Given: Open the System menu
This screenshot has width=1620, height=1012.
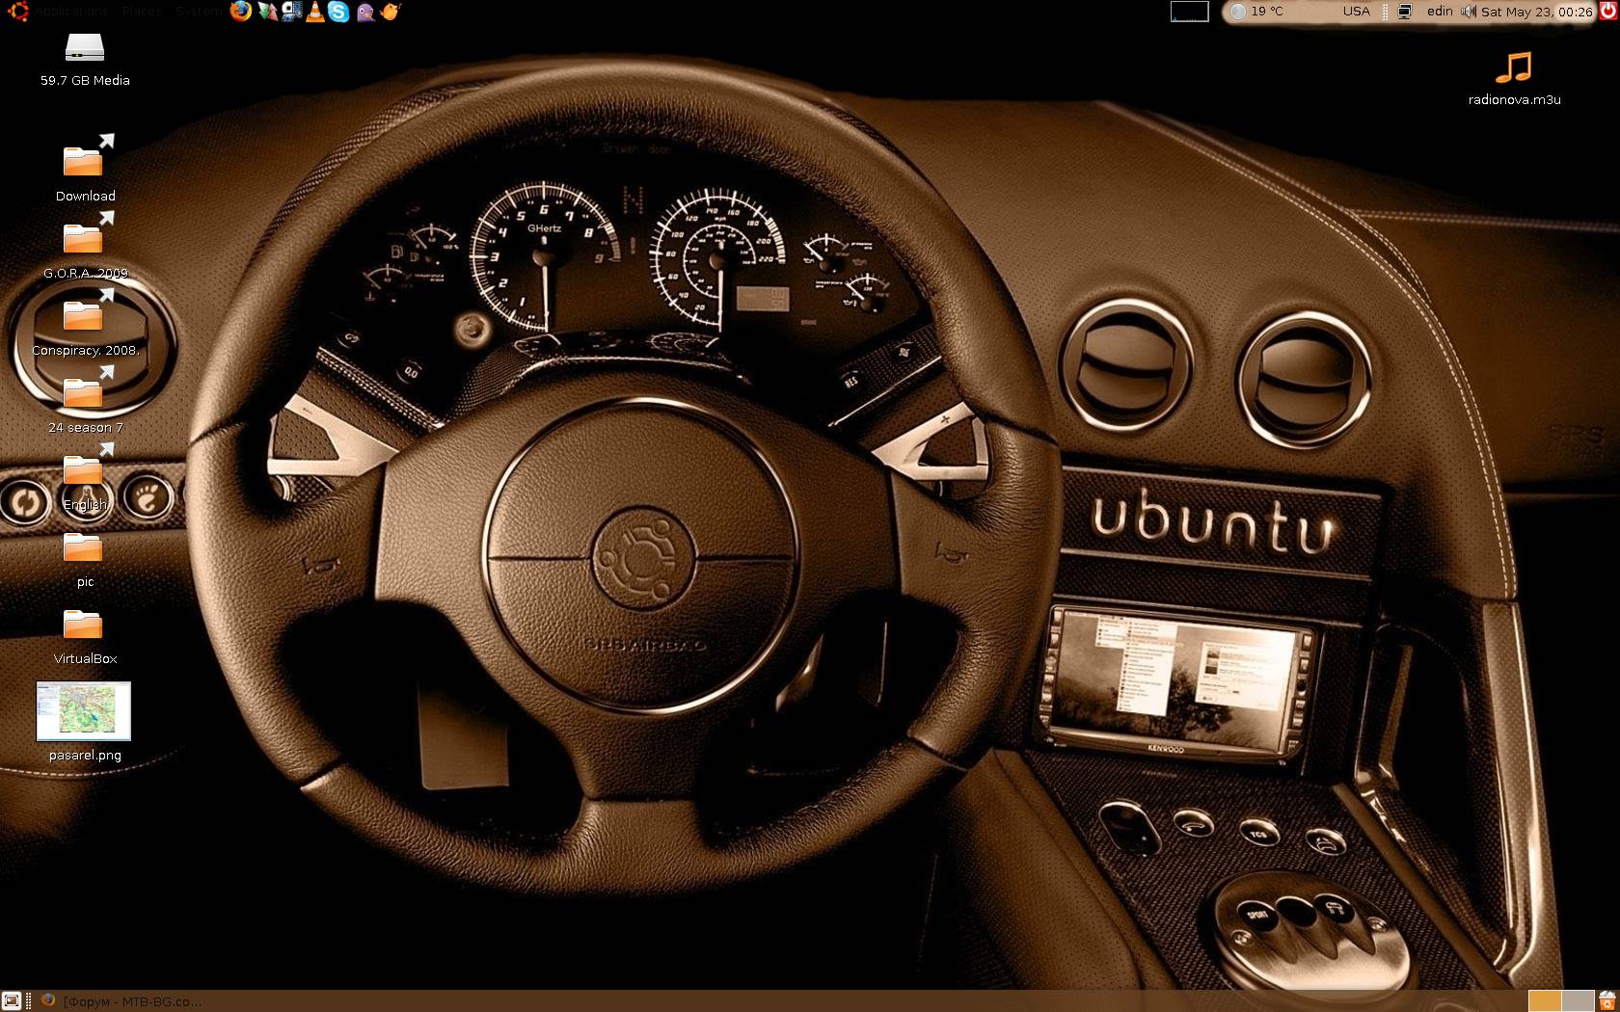Looking at the screenshot, I should pos(198,12).
